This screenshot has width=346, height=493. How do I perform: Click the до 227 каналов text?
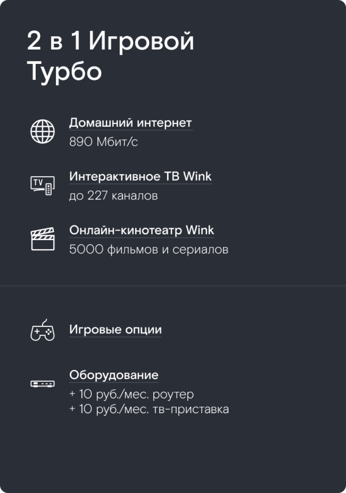coord(113,196)
